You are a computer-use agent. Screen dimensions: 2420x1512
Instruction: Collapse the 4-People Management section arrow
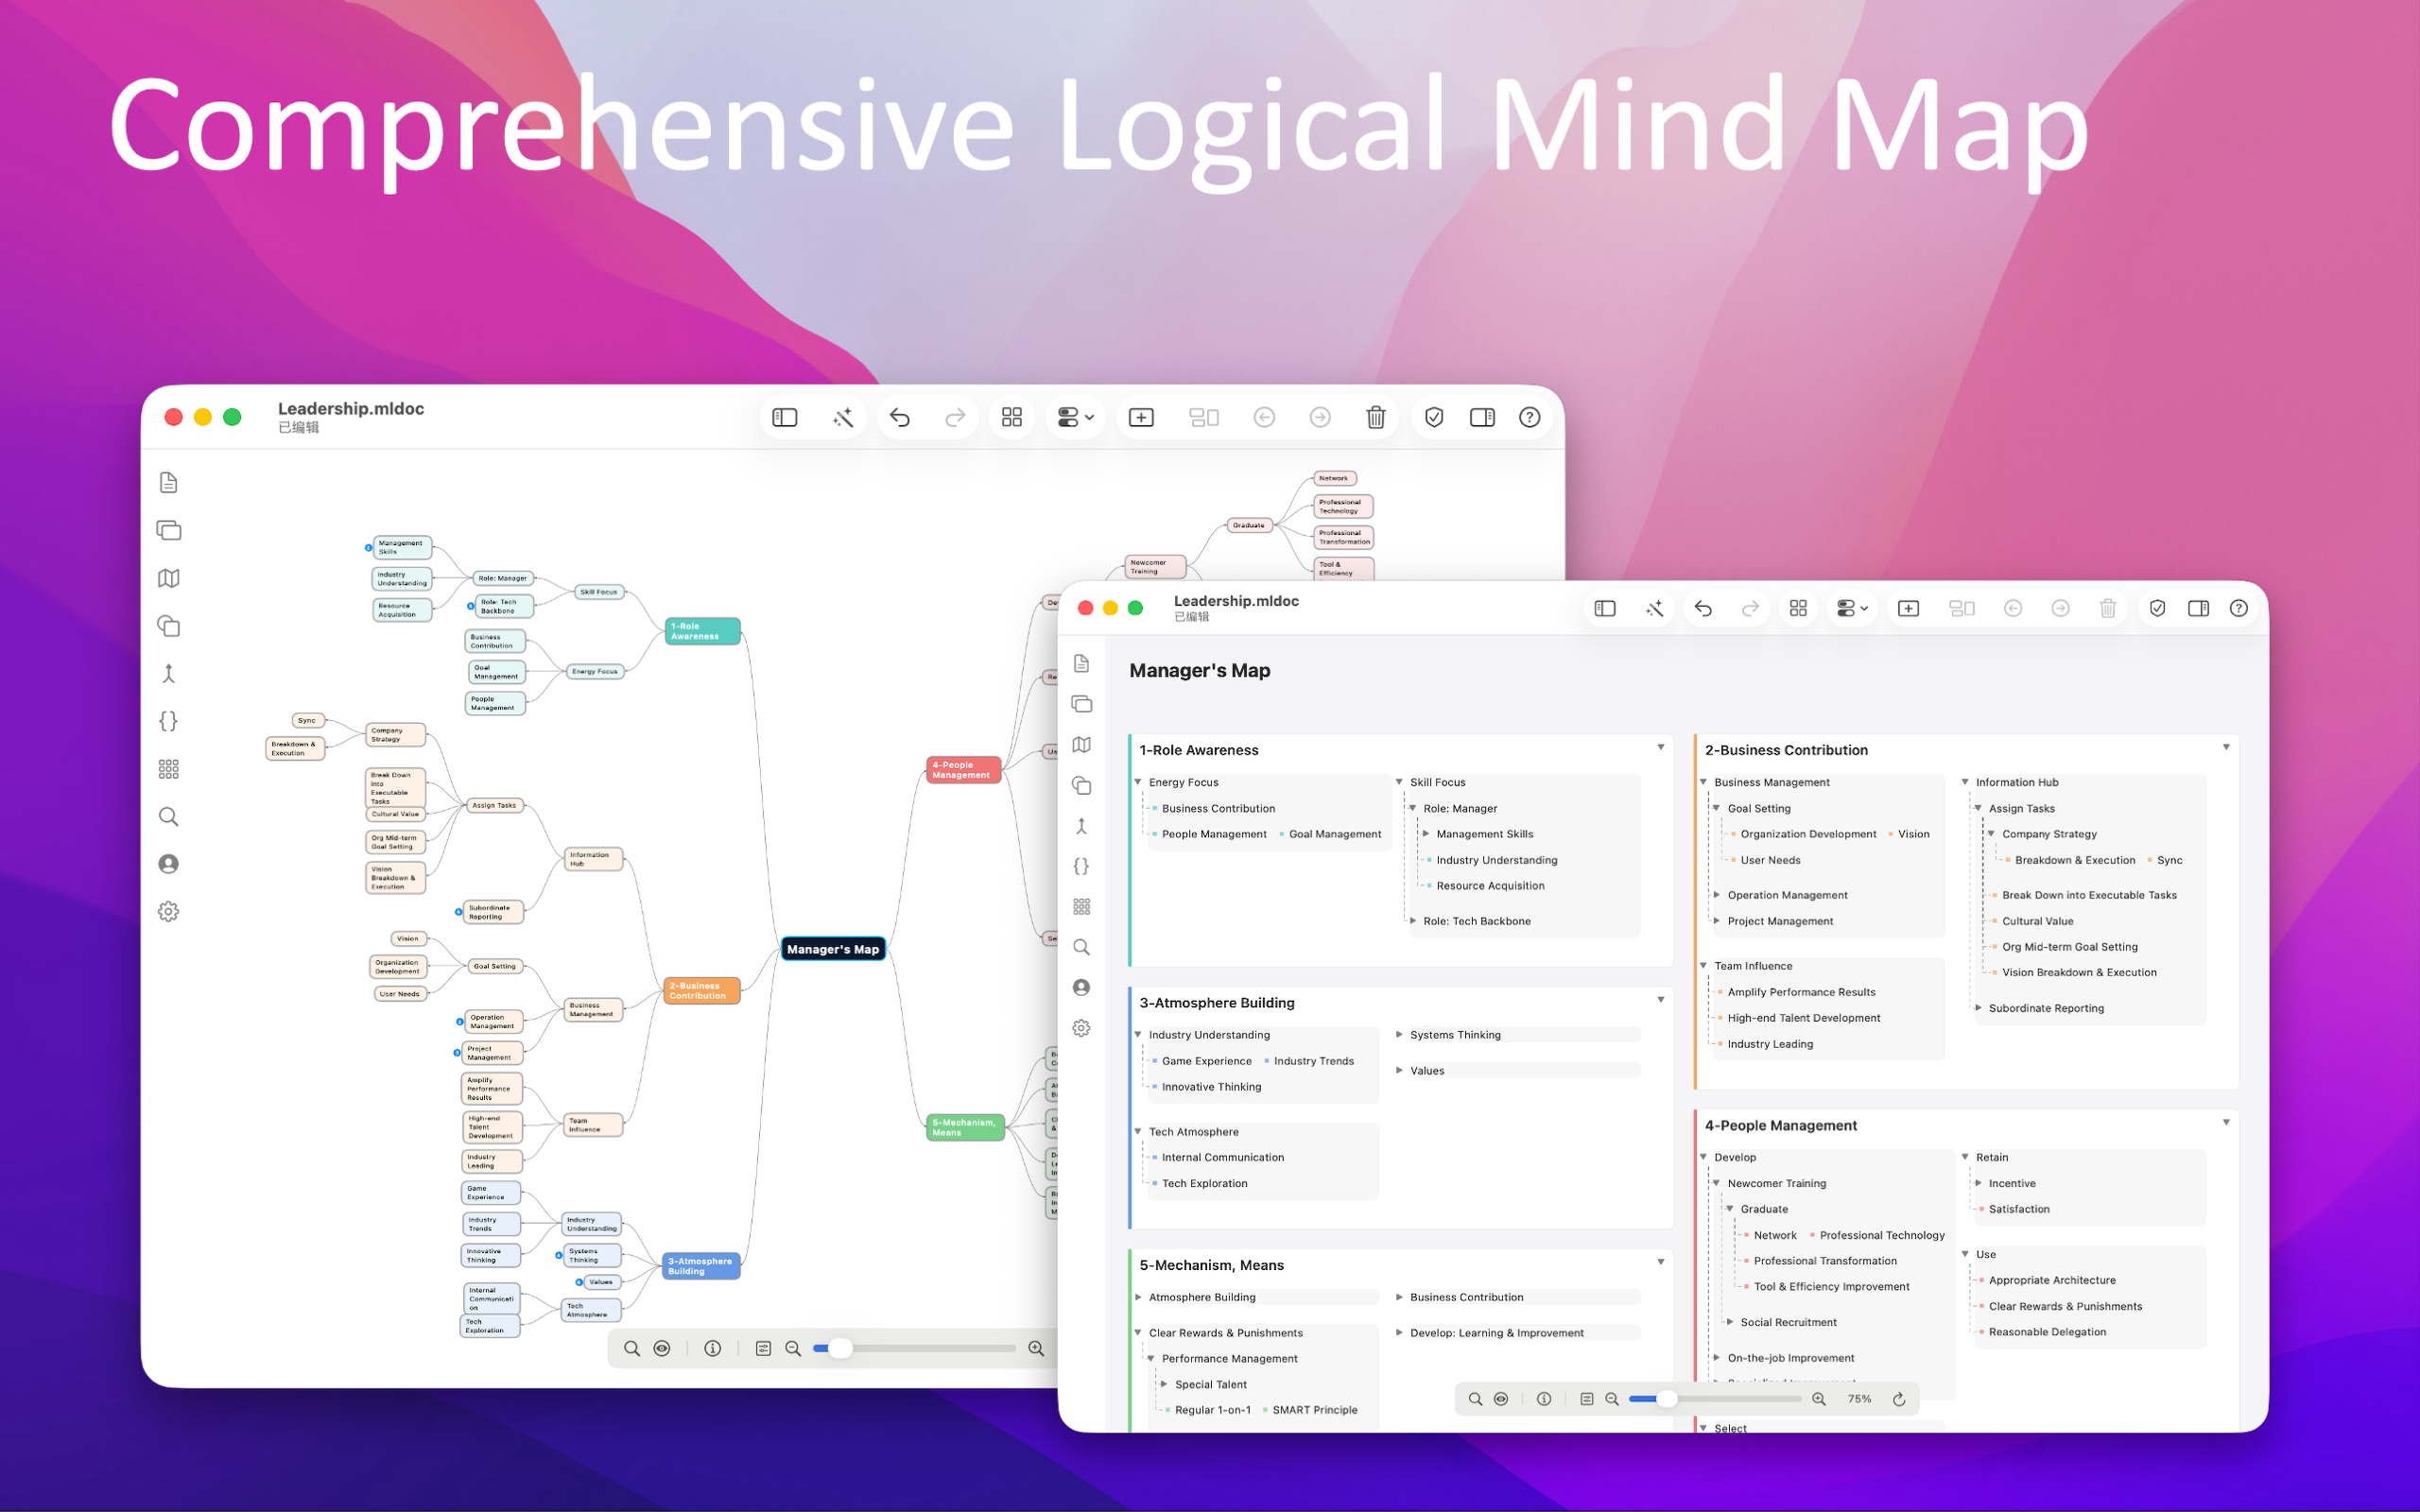(2226, 1123)
